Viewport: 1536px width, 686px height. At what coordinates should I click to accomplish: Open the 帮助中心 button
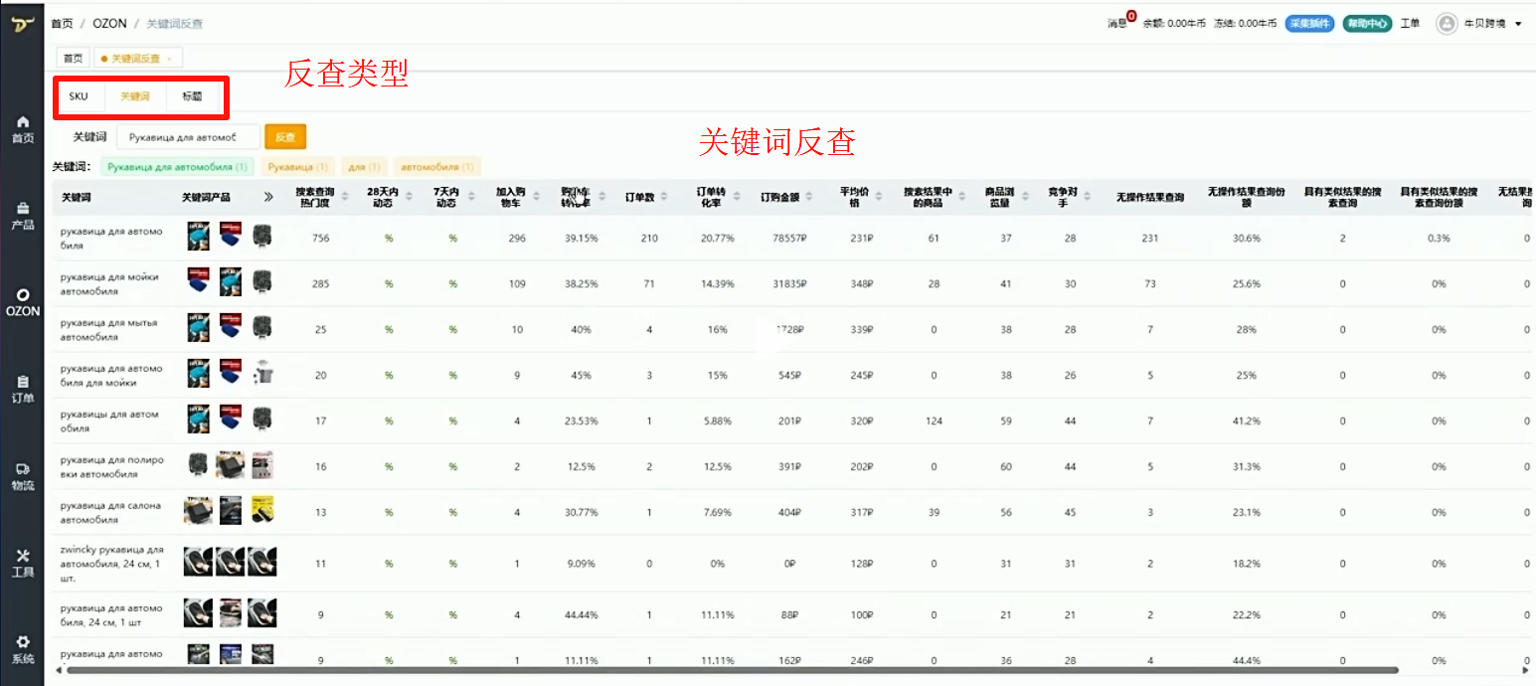(1367, 23)
